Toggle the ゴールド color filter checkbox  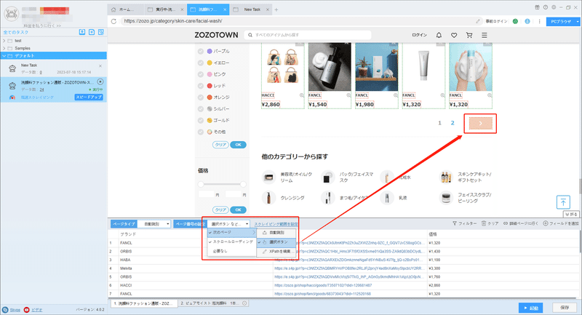coord(201,120)
